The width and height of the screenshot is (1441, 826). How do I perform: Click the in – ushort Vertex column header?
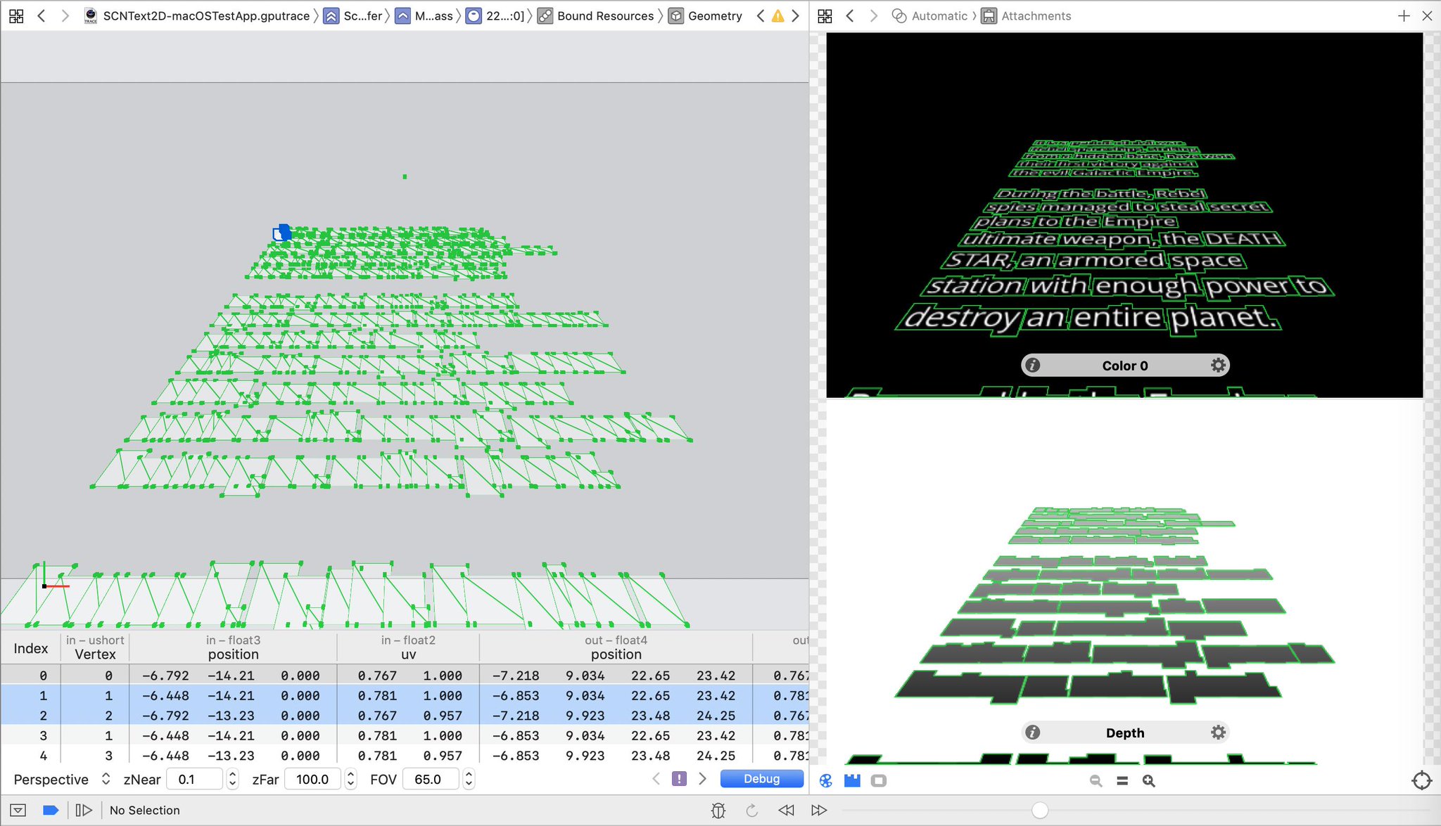pyautogui.click(x=95, y=647)
